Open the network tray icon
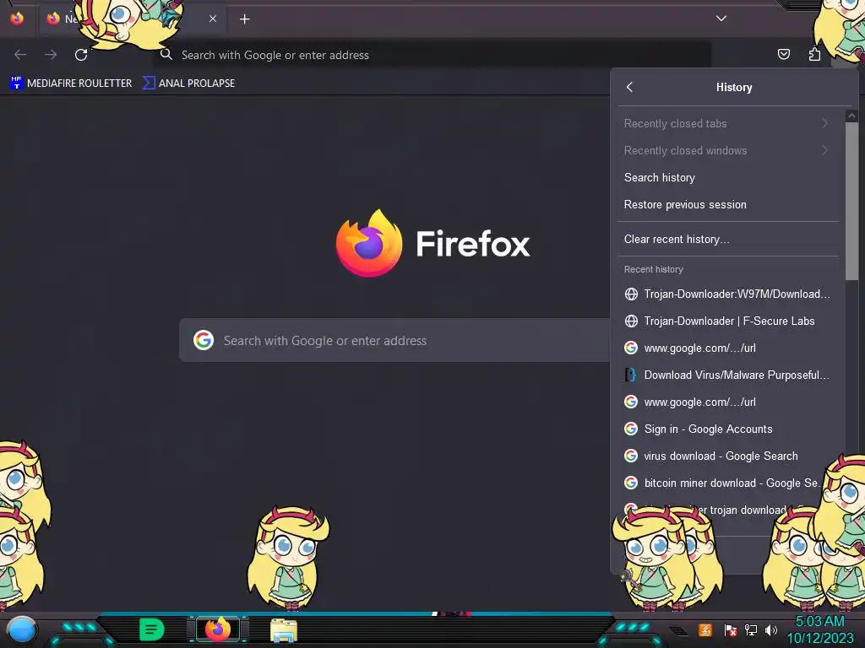Image resolution: width=865 pixels, height=648 pixels. 751,629
